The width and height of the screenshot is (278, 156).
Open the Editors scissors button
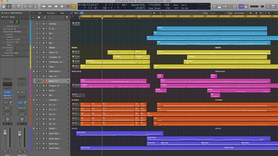tap(35, 6)
